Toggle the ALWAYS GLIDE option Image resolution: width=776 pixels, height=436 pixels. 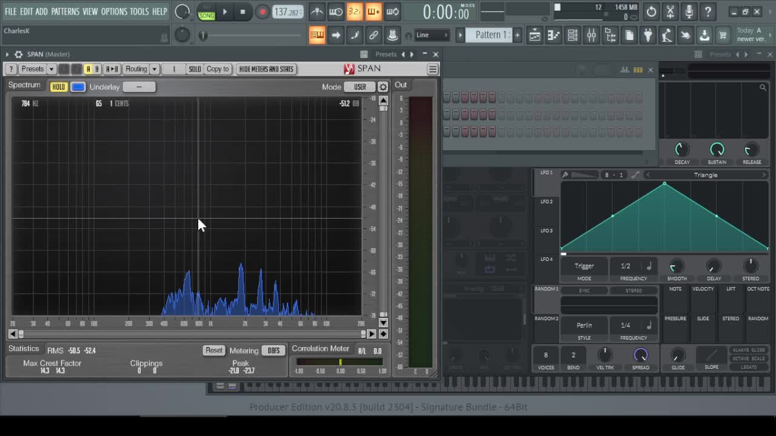[749, 350]
